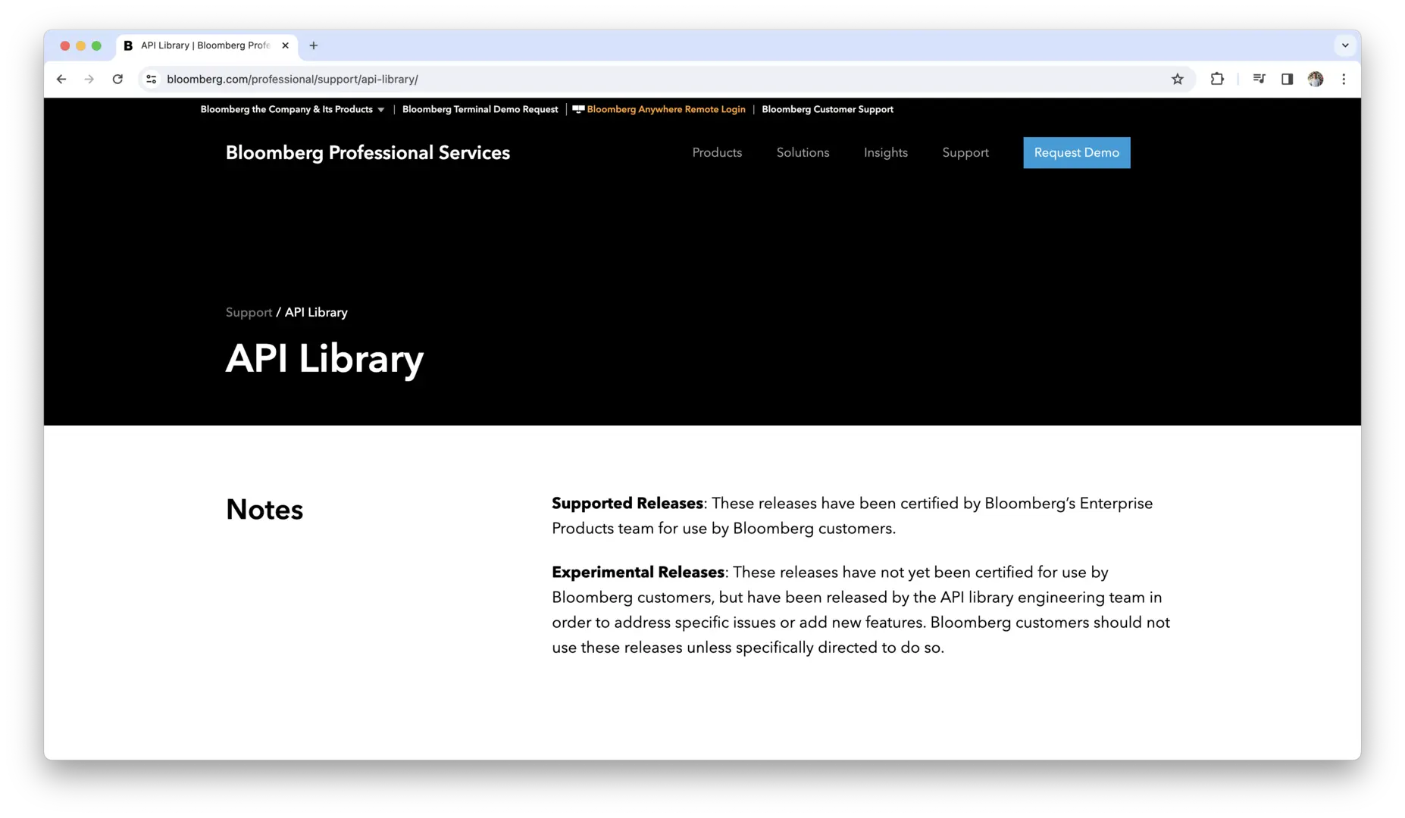Open the Solutions menu

pos(803,153)
